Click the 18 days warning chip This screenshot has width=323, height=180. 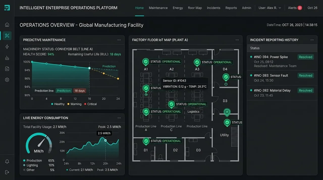[x=79, y=91]
